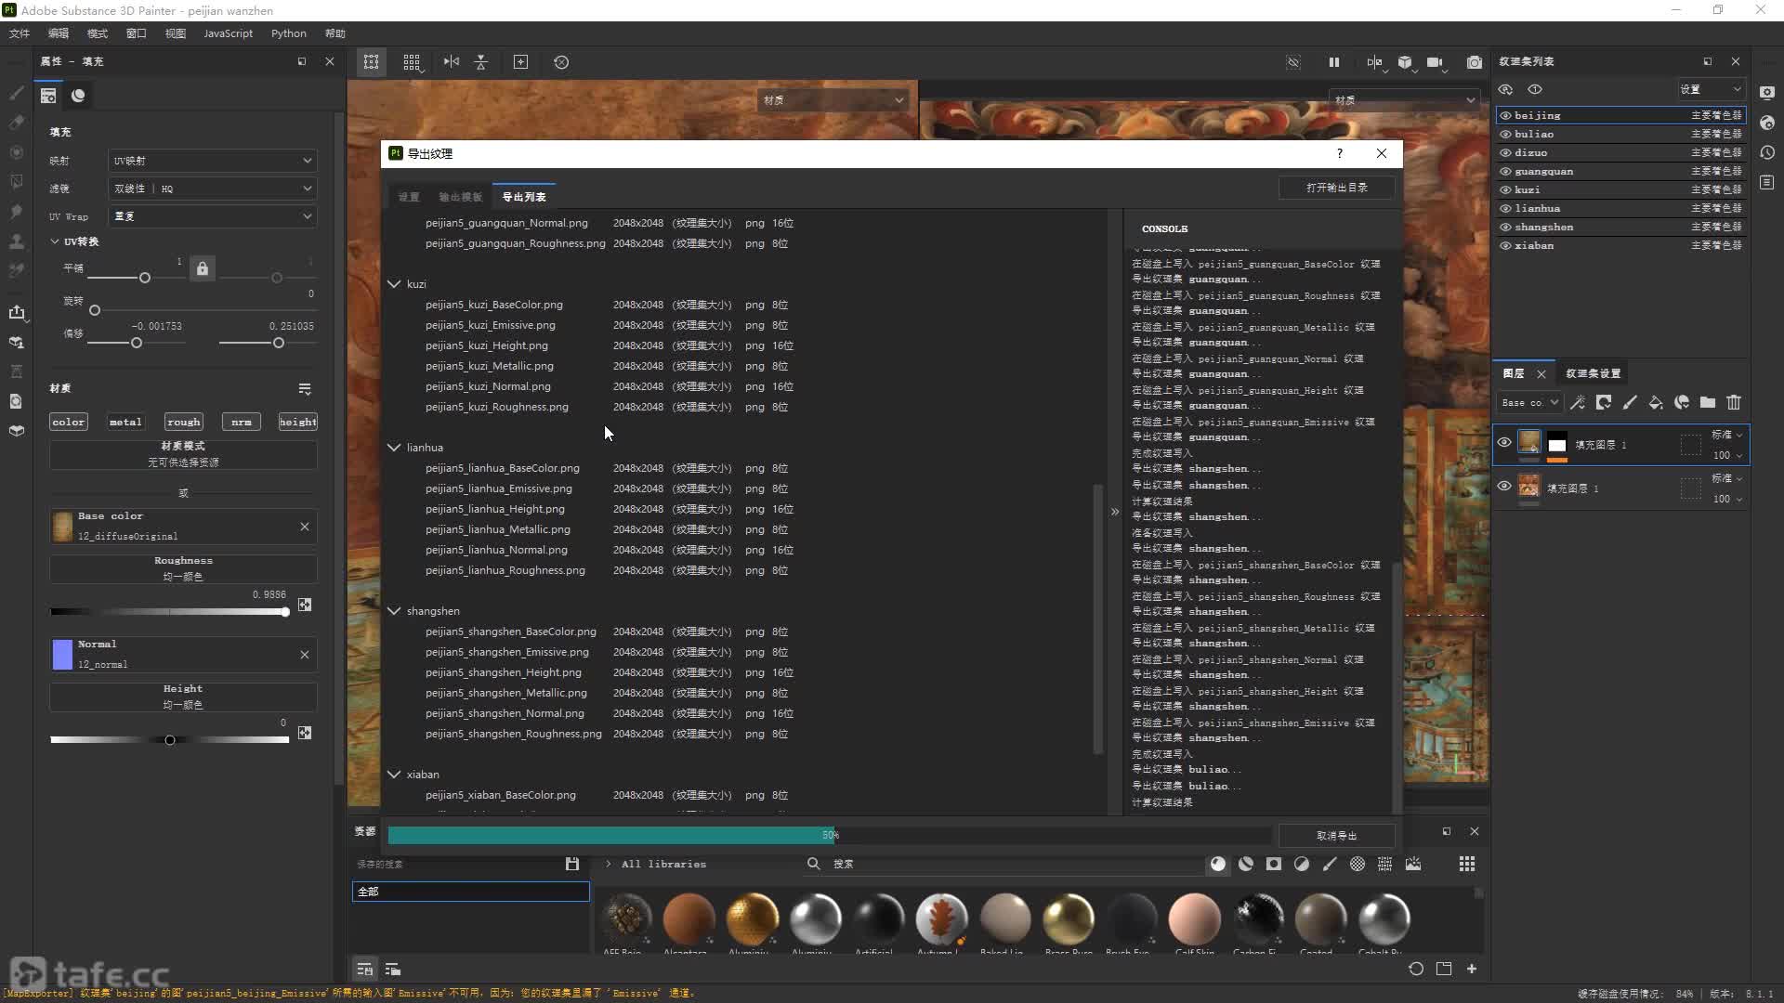Screen dimensions: 1784x1003
Task: Open the Base color channel dropdown in layers
Action: click(1529, 402)
